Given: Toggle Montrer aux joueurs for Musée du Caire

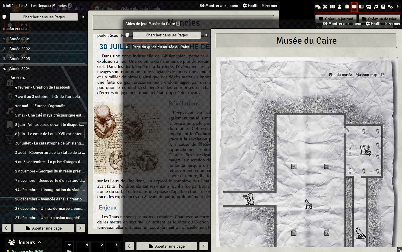Looking at the screenshot, I should tap(343, 24).
